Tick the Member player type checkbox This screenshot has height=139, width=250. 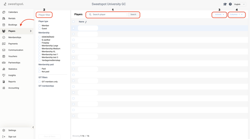pyautogui.click(x=40, y=26)
